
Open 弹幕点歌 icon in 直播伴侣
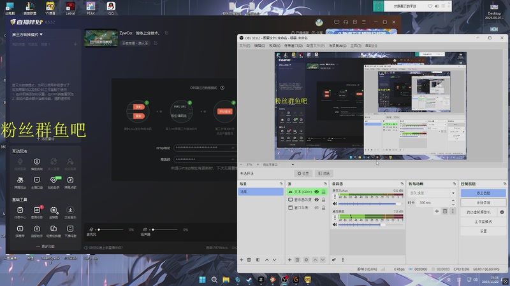(x=70, y=182)
